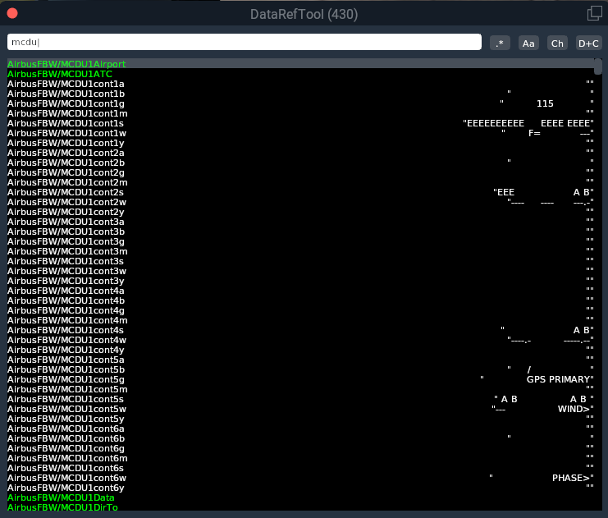Pop out the DataRefTool window

[595, 13]
